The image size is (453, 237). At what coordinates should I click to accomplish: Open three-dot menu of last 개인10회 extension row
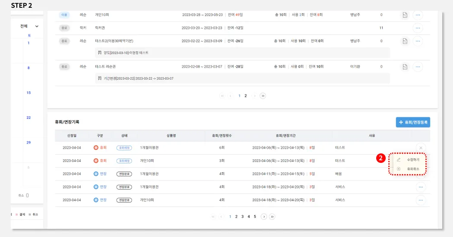(x=421, y=200)
